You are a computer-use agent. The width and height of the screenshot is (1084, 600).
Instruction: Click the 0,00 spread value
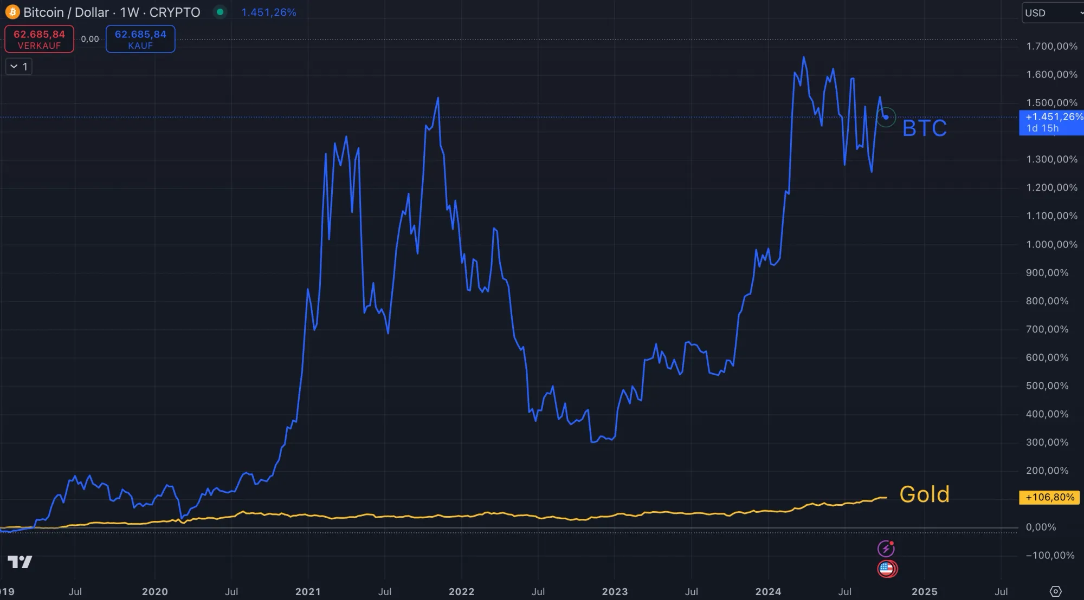point(90,39)
